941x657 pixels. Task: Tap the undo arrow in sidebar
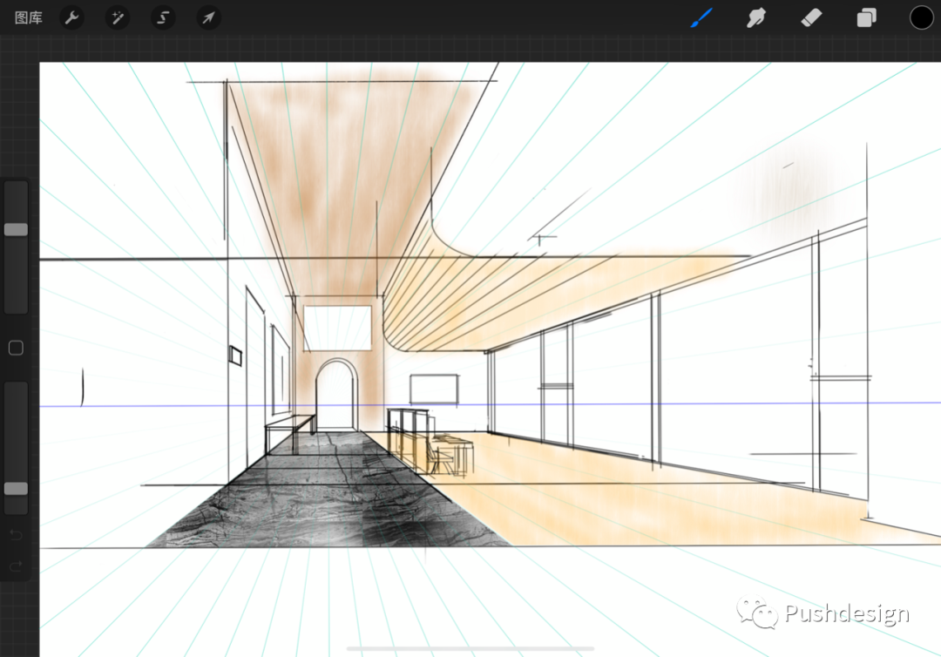pos(16,534)
